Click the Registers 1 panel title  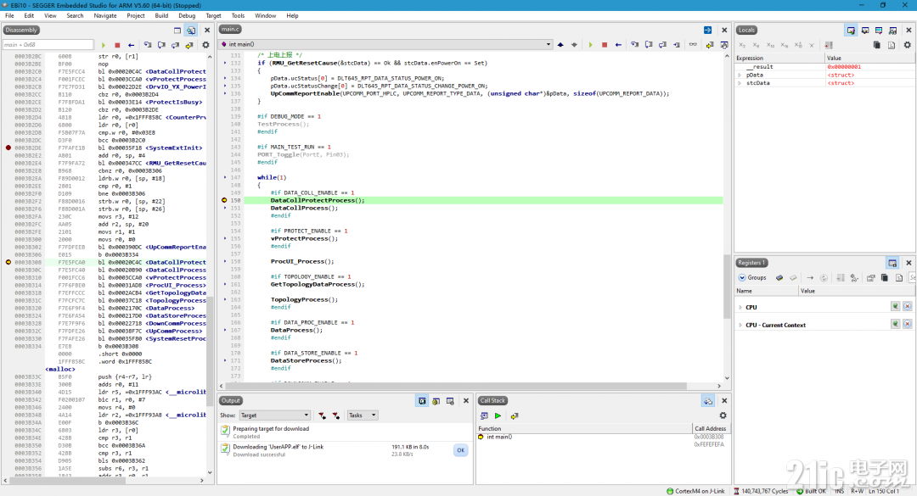click(x=751, y=263)
